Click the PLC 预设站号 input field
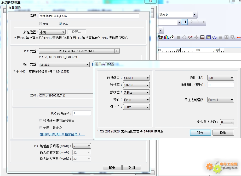This screenshot has width=241, height=176. (x=82, y=113)
